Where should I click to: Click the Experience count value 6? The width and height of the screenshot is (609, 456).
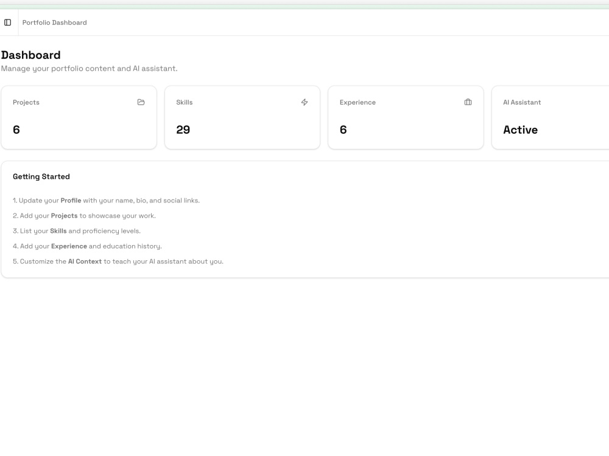pyautogui.click(x=343, y=130)
